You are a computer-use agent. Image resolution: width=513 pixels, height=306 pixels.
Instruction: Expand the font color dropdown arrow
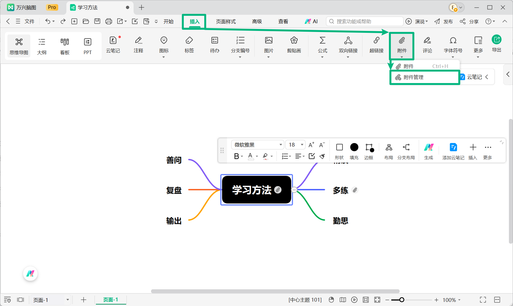click(257, 156)
